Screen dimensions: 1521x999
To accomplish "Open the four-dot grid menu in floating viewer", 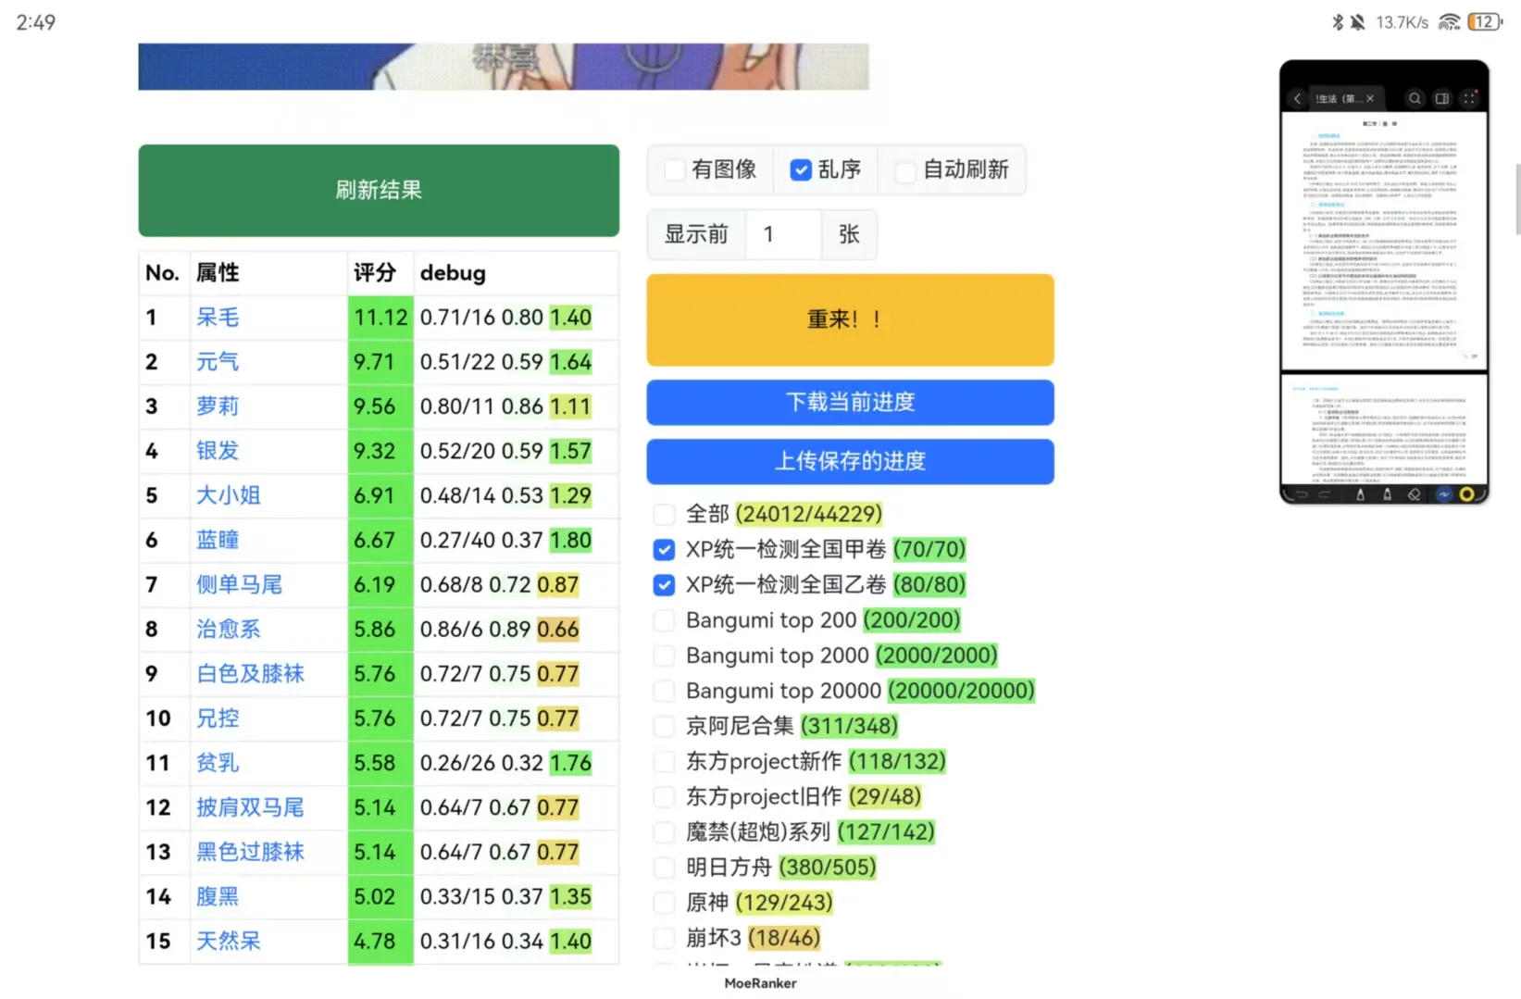I will click(x=1469, y=98).
